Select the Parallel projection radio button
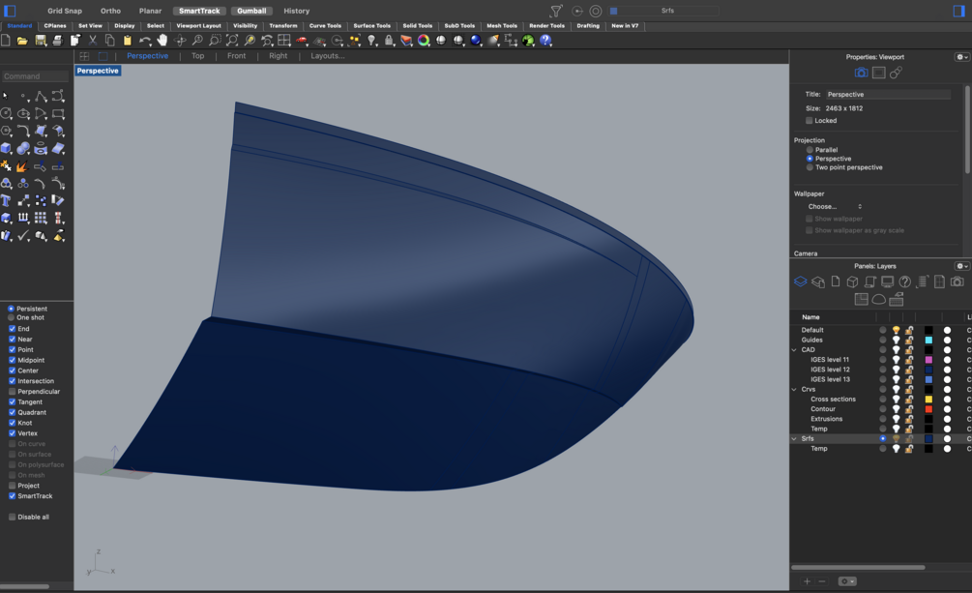 point(810,149)
